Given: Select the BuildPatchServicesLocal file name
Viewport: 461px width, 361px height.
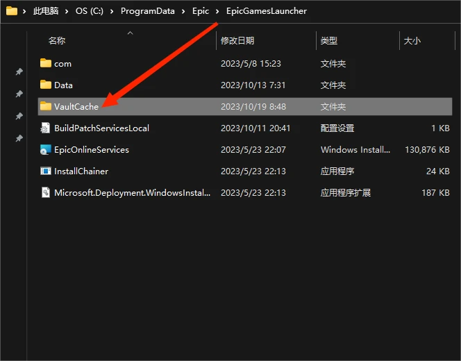Looking at the screenshot, I should [102, 128].
